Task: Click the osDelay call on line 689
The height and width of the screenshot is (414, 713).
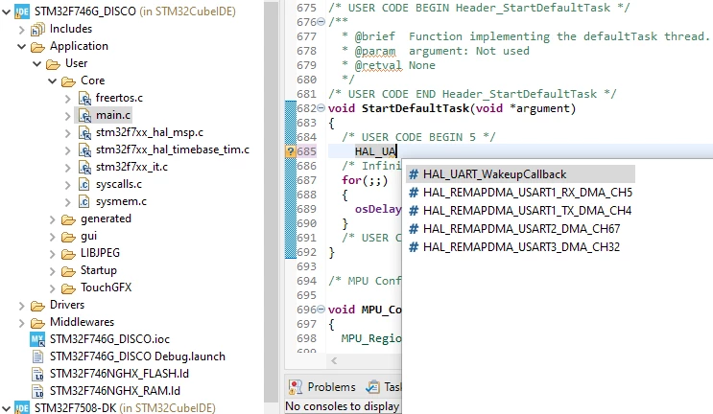Action: click(378, 209)
